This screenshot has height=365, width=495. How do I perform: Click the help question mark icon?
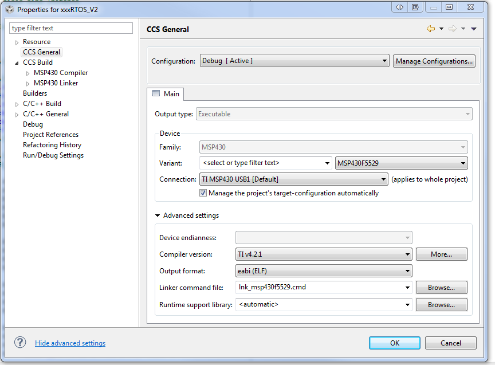tap(20, 342)
